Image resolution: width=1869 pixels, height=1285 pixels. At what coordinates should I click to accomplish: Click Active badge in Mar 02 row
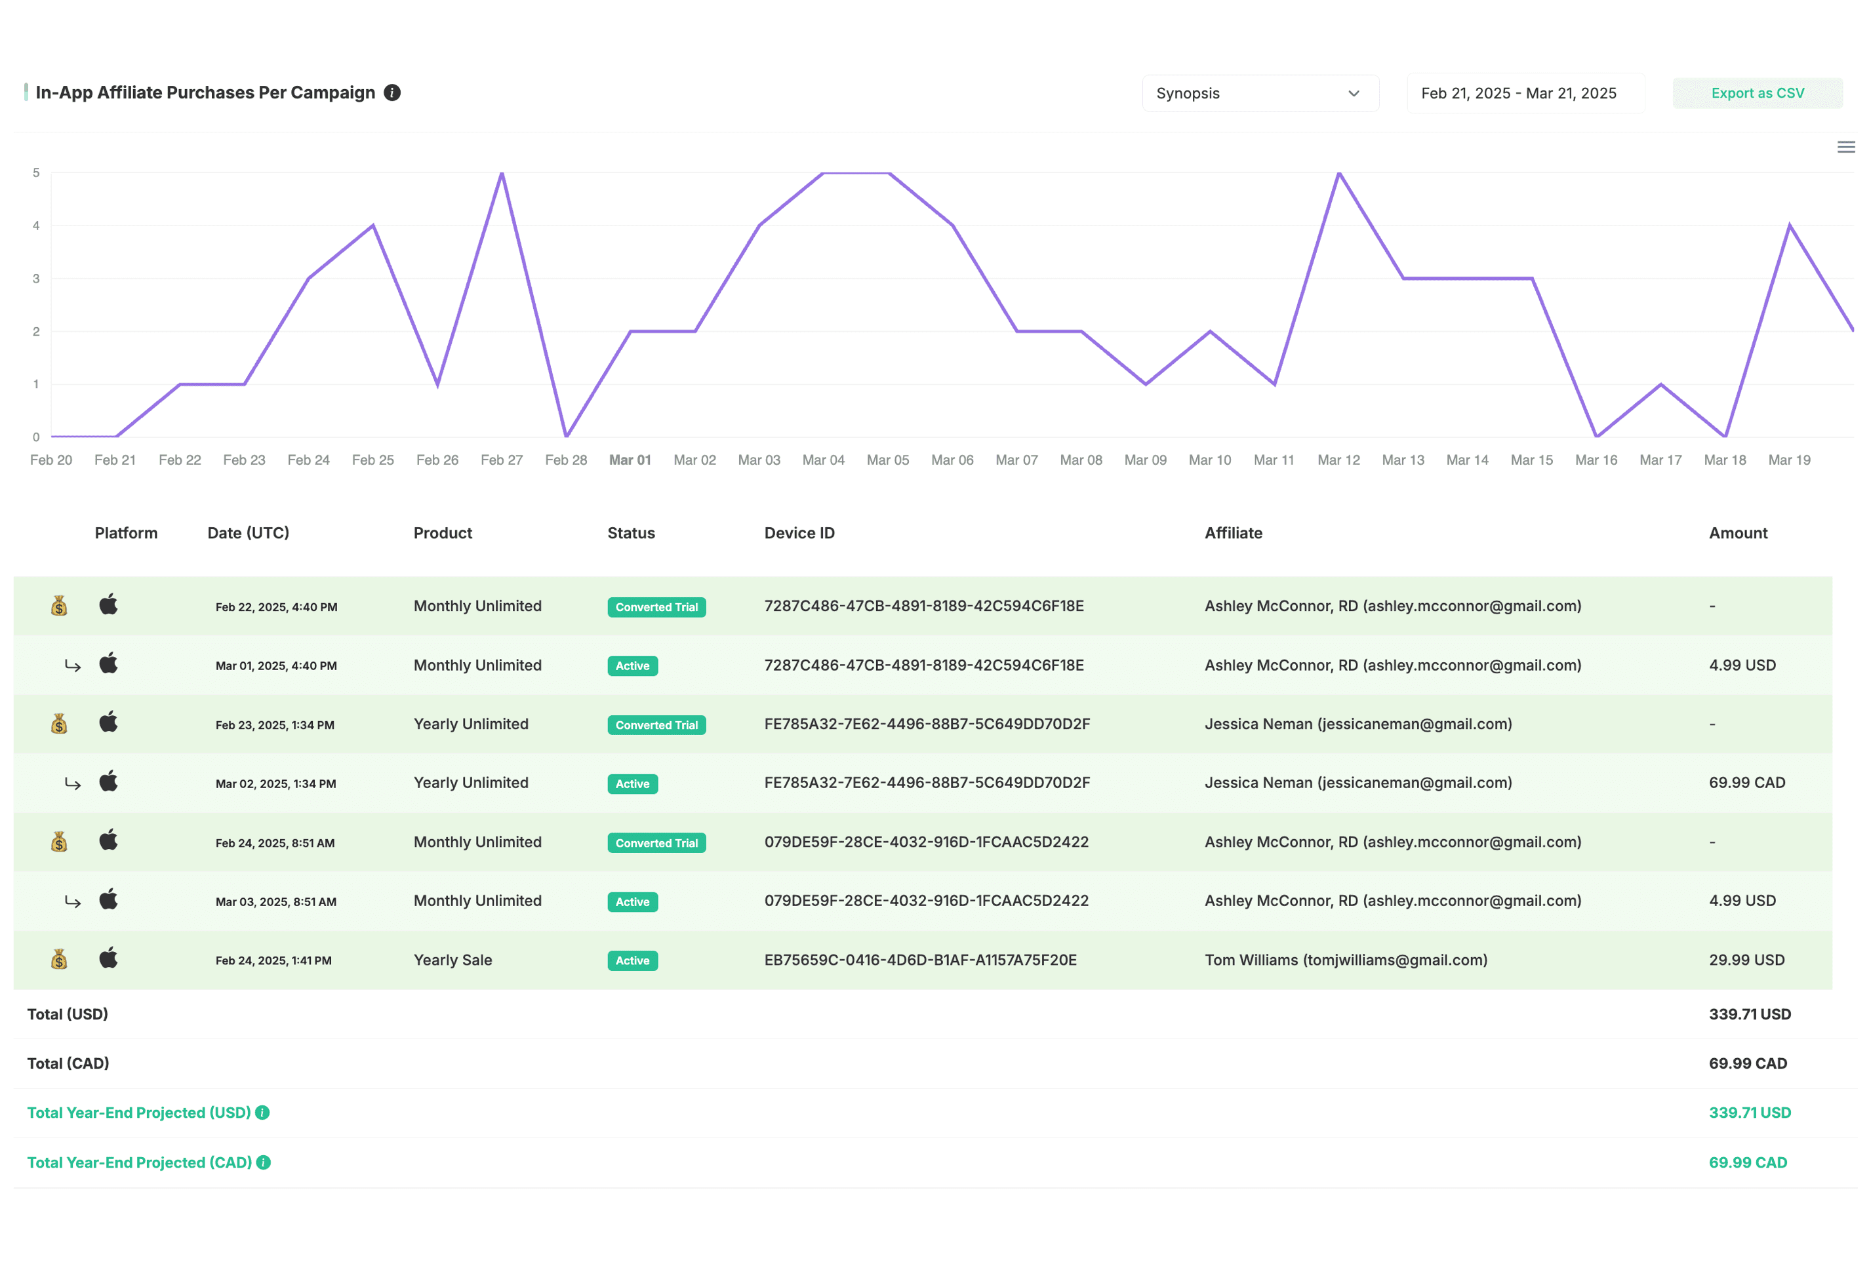[633, 784]
